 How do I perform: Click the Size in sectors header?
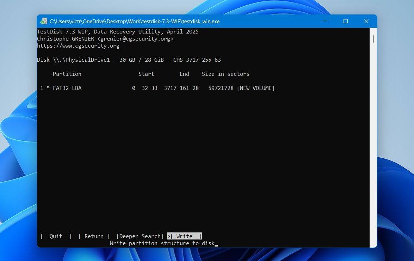click(225, 74)
